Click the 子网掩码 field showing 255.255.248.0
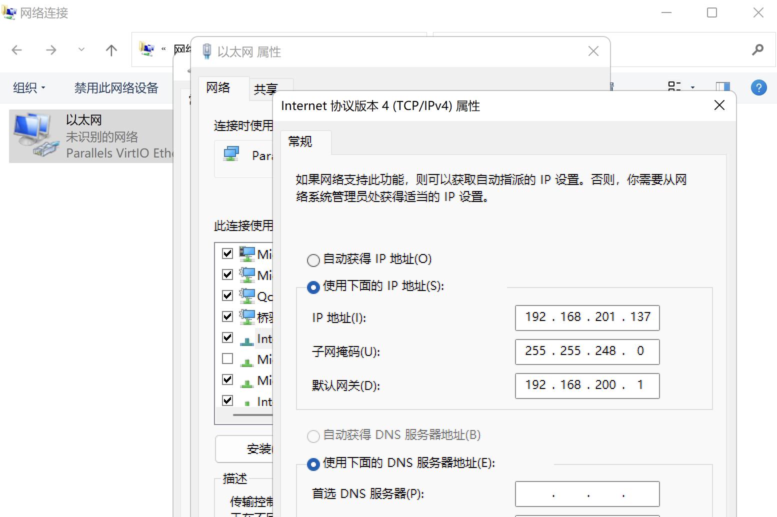Image resolution: width=777 pixels, height=517 pixels. point(587,351)
